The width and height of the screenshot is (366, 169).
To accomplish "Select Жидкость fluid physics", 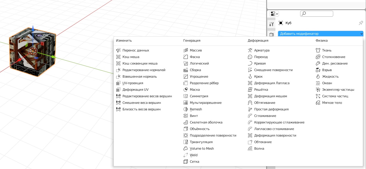I will pyautogui.click(x=327, y=76).
